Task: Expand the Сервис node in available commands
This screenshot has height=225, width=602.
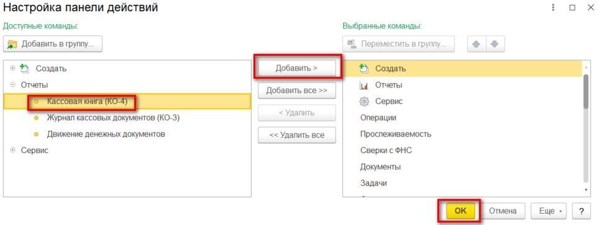Action: point(12,150)
